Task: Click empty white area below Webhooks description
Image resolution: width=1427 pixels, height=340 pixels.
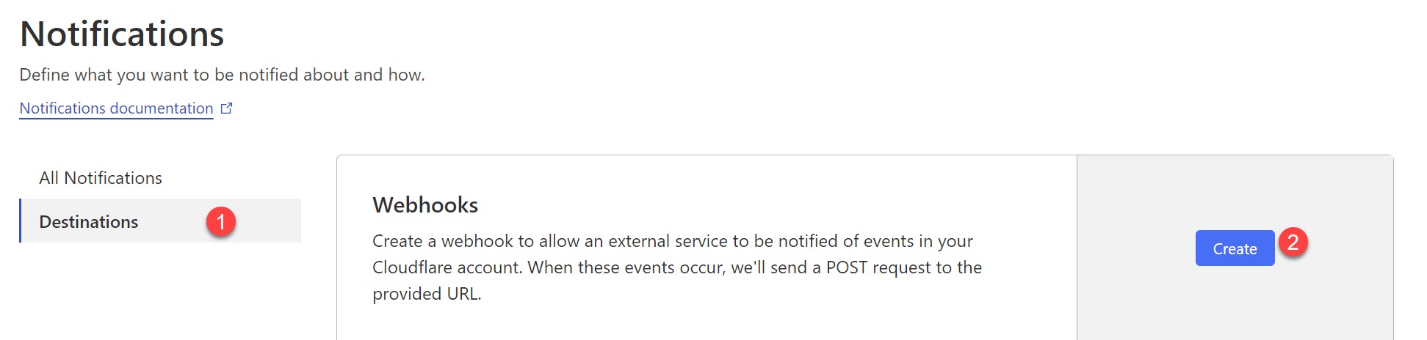Action: (705, 322)
